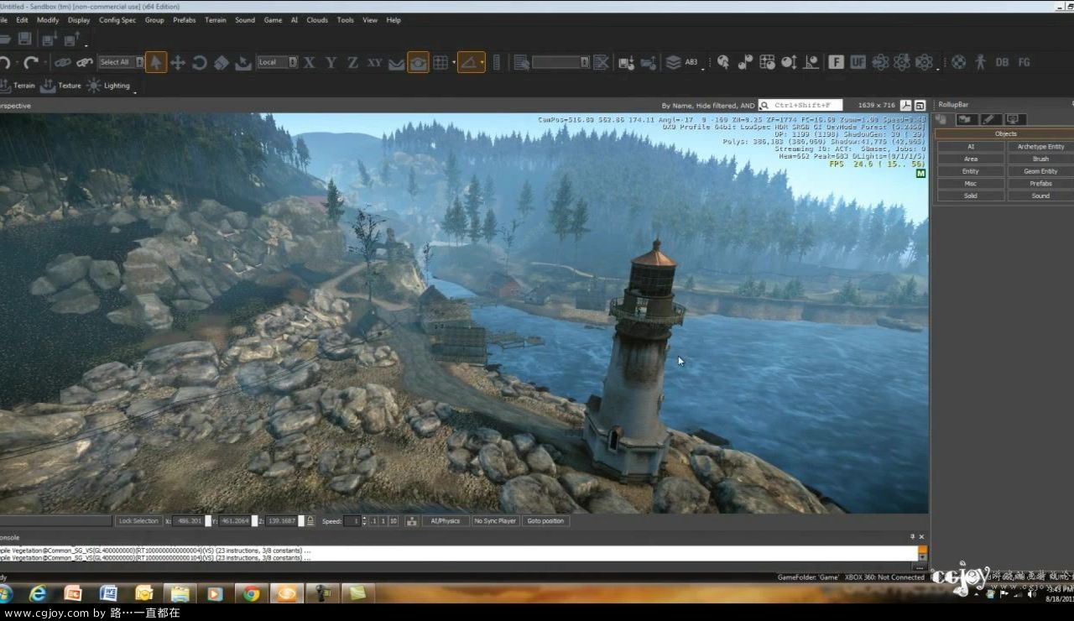The height and width of the screenshot is (621, 1074).
Task: Click the camera Speed value field
Action: (x=352, y=521)
